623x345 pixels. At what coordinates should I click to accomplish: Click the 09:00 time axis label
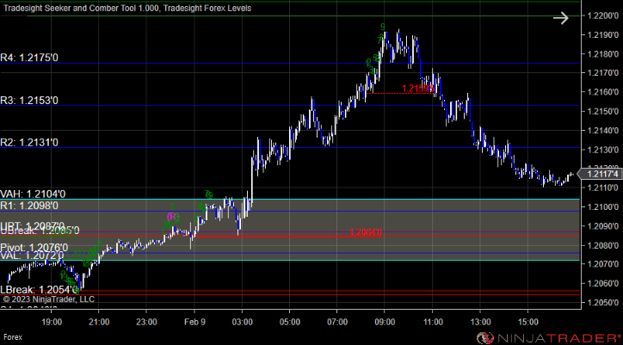point(385,322)
